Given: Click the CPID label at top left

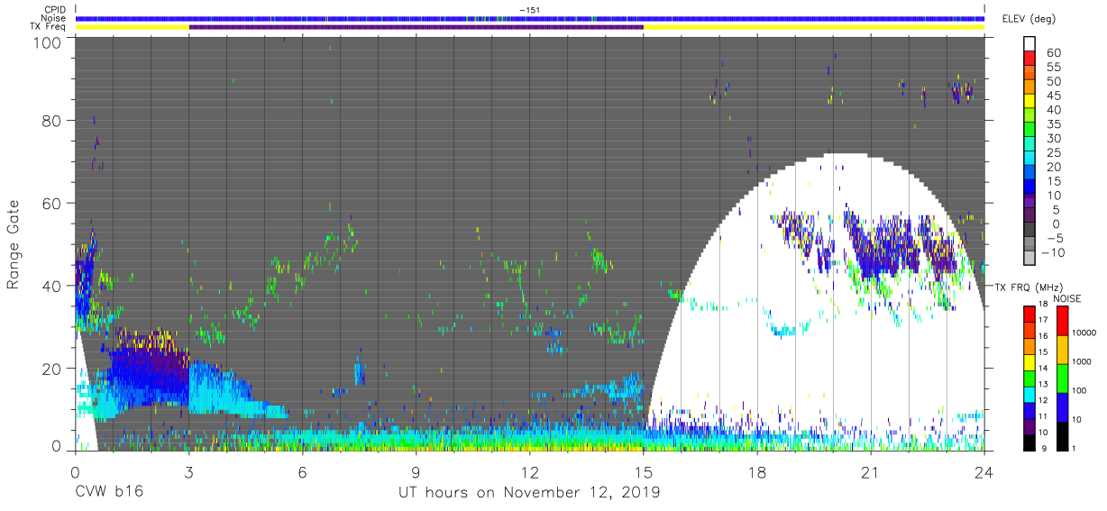Looking at the screenshot, I should click(55, 10).
